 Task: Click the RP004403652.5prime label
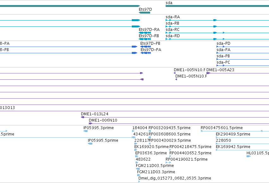(x=190, y=153)
